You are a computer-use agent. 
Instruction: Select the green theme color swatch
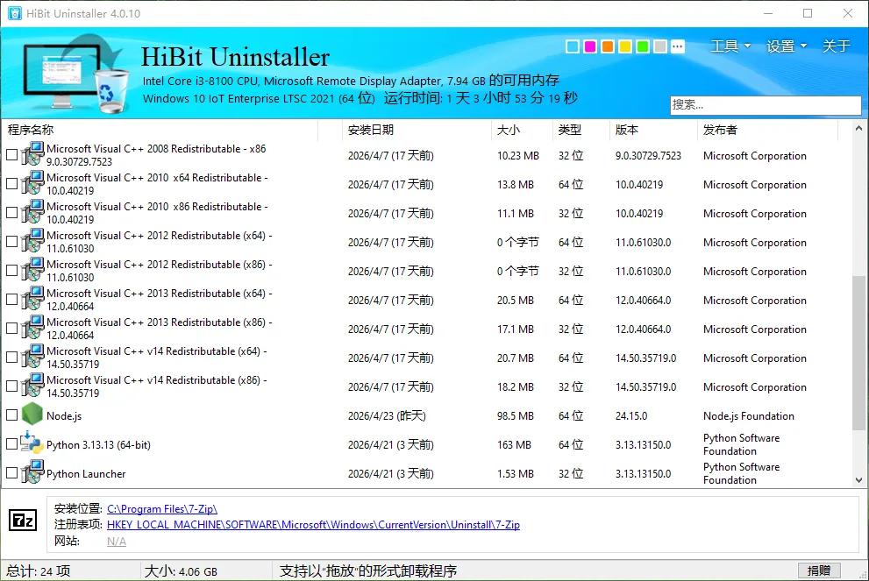coord(643,46)
